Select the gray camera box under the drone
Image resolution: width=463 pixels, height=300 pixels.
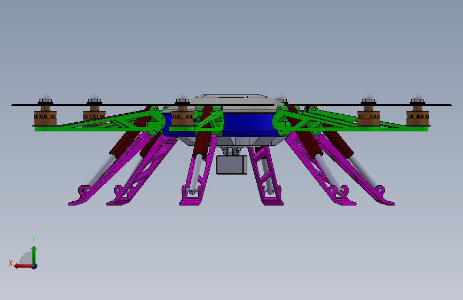tap(232, 165)
